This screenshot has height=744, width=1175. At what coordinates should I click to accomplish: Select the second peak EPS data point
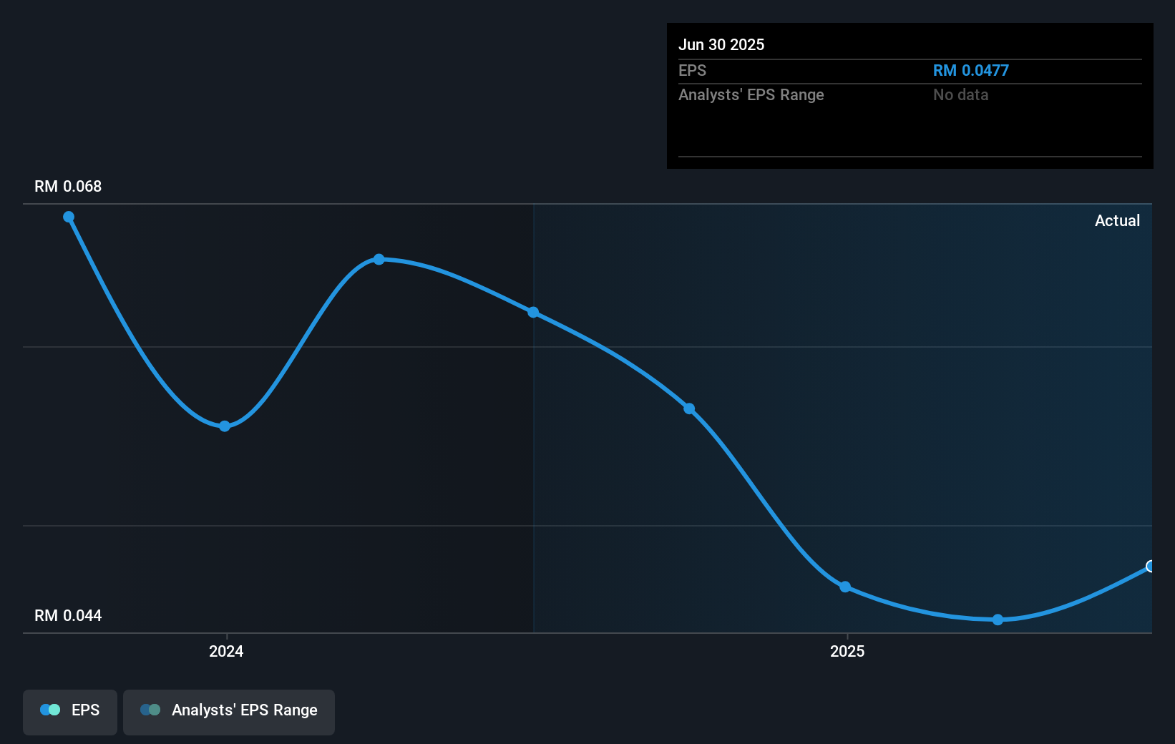coord(379,259)
